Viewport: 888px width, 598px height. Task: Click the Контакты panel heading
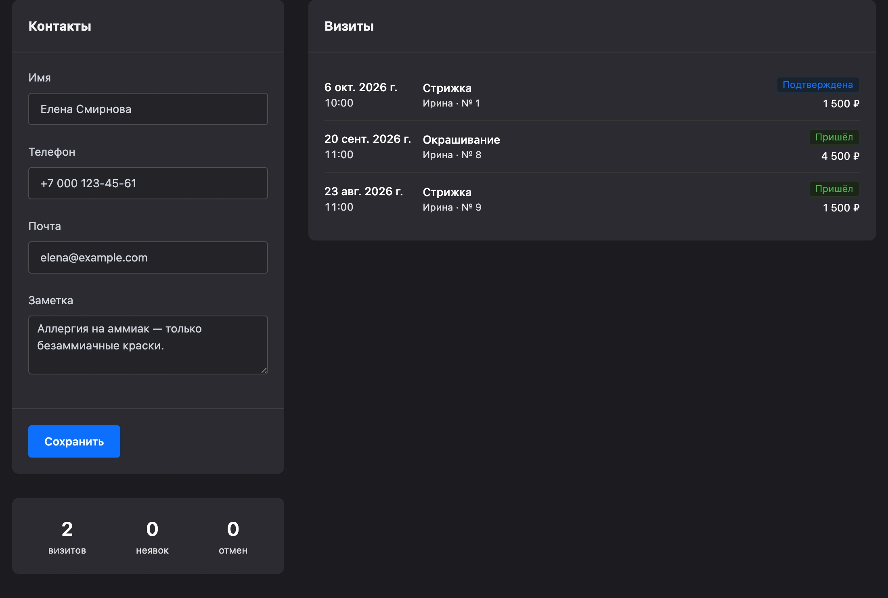coord(60,26)
